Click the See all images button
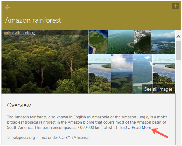 point(158,89)
